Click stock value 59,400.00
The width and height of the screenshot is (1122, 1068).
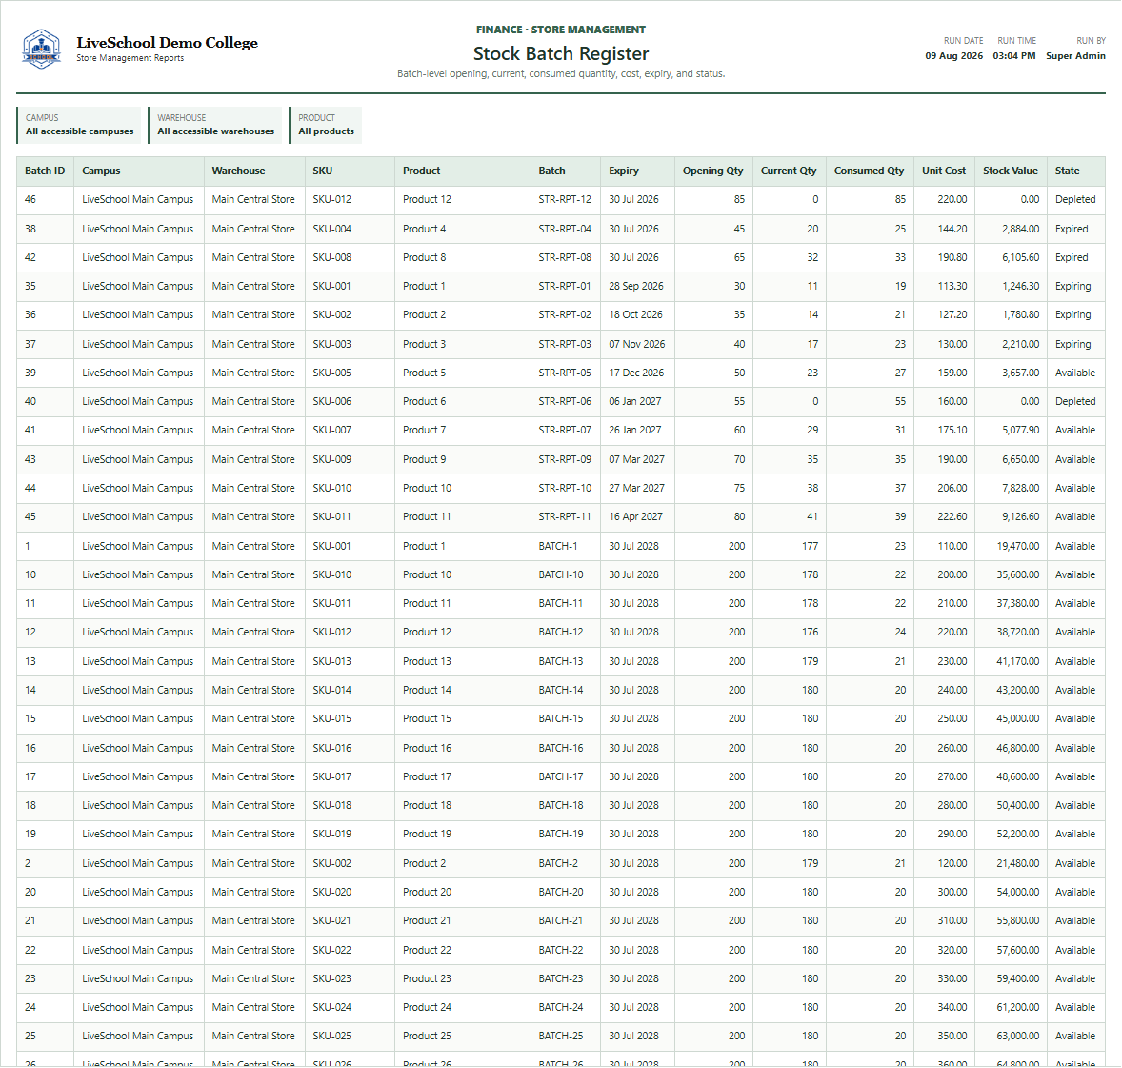(x=1017, y=978)
